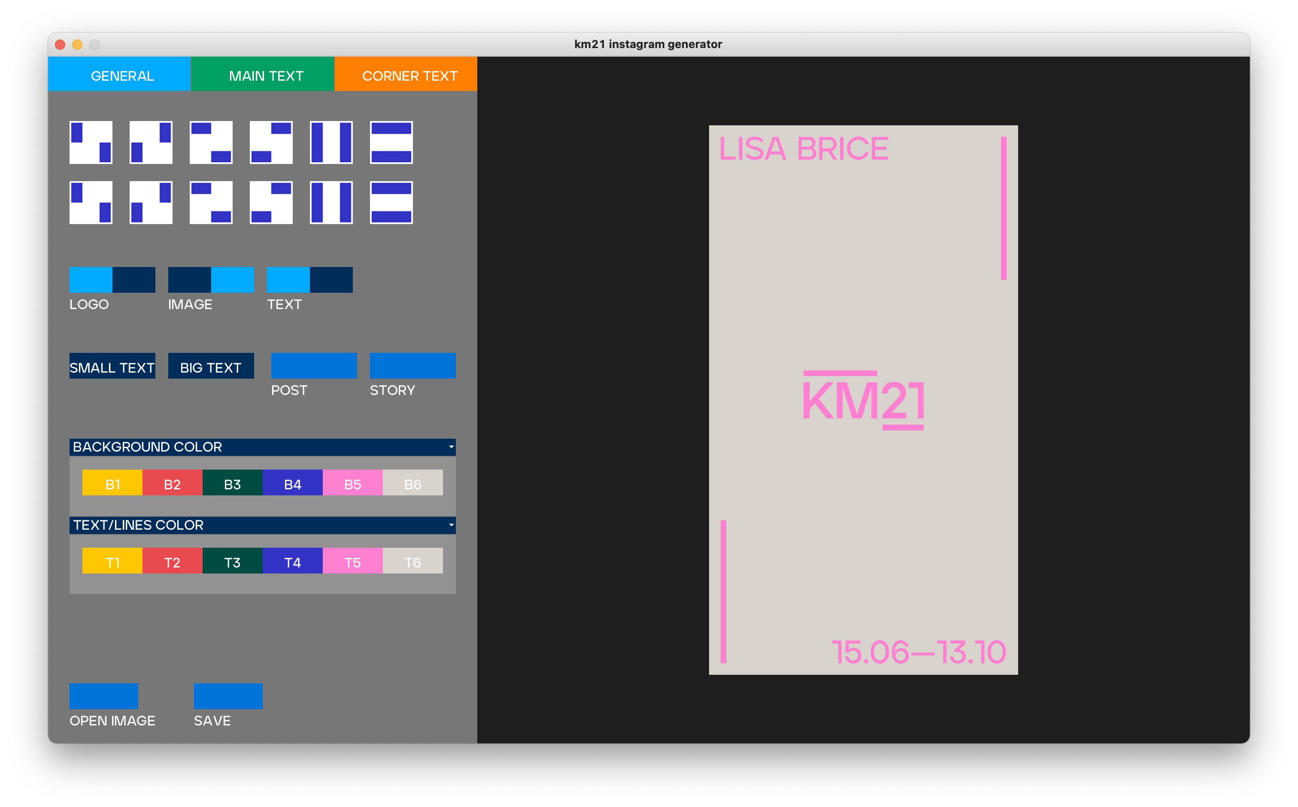This screenshot has height=807, width=1298.
Task: Toggle the IMAGE switch
Action: (x=211, y=280)
